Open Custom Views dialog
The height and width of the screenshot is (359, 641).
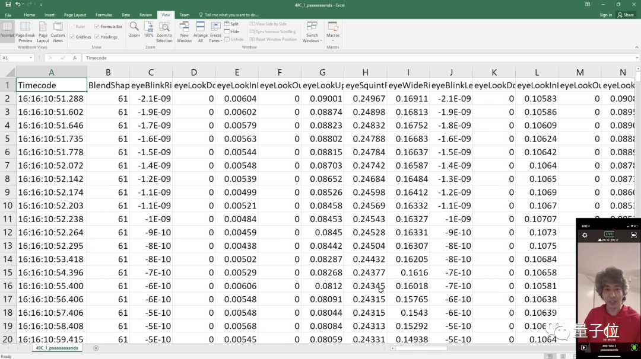58,32
